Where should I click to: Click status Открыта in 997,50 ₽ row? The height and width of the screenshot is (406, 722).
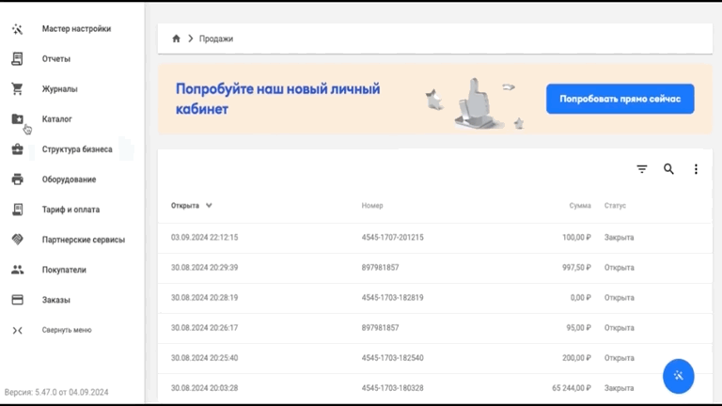(x=619, y=268)
